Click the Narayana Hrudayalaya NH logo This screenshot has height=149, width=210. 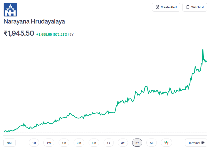click(10, 10)
